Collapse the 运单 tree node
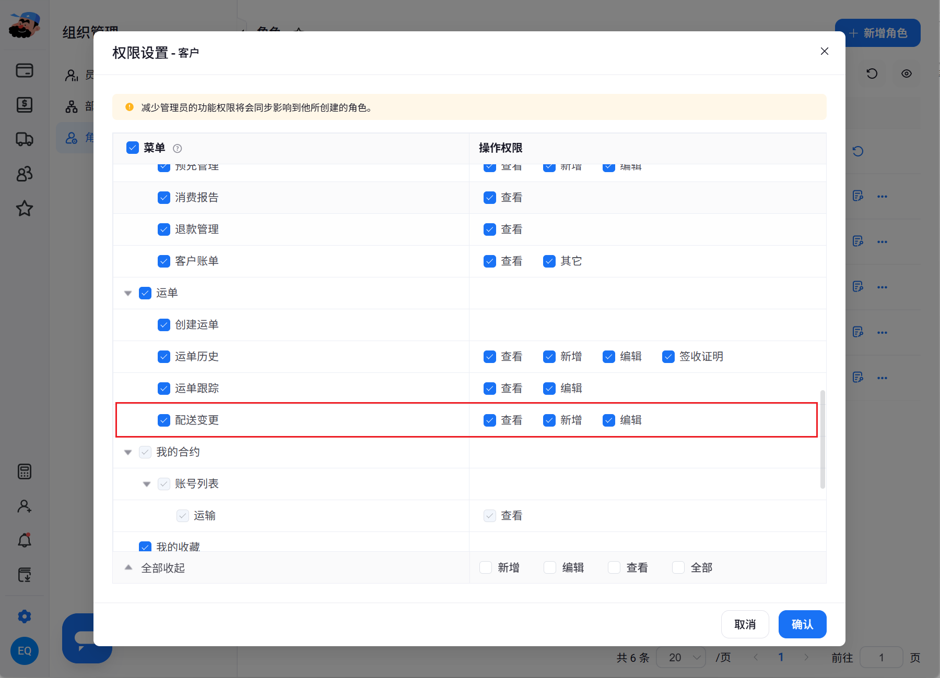This screenshot has height=678, width=940. point(128,293)
